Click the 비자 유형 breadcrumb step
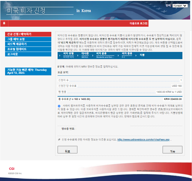The height and width of the screenshot is (181, 192). pyautogui.click(x=68, y=55)
